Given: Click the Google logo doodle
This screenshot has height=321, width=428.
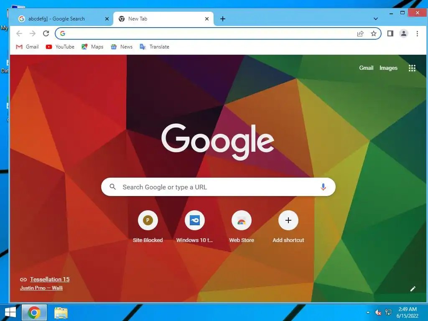Looking at the screenshot, I should click(x=218, y=141).
